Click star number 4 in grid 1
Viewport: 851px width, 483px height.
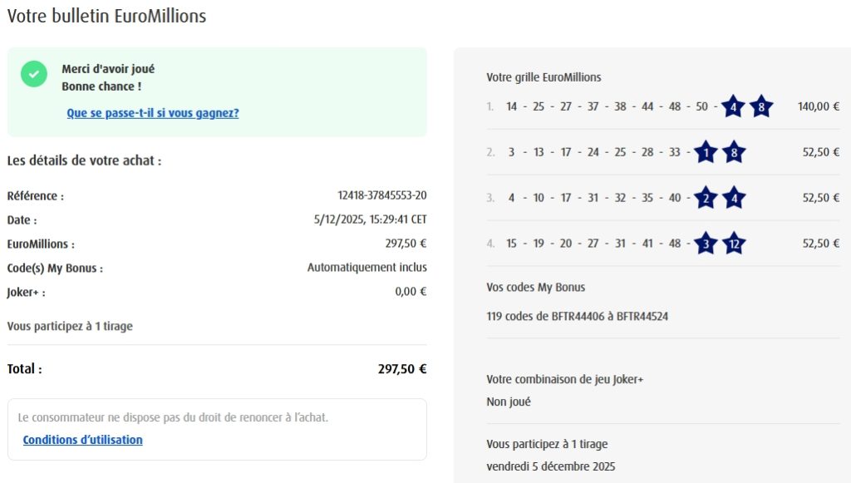click(732, 106)
